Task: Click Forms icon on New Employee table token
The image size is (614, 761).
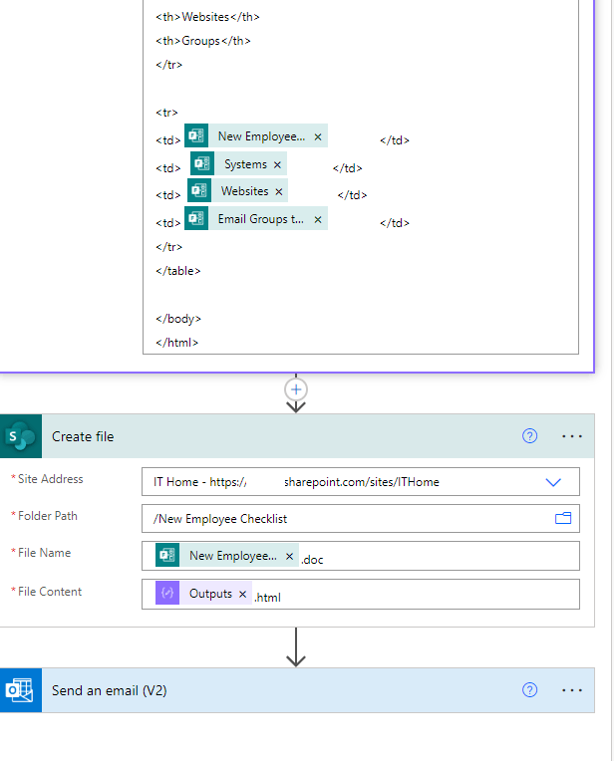Action: tap(196, 135)
